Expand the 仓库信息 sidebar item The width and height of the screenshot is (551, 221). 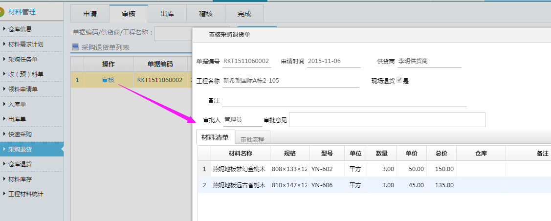click(x=20, y=29)
